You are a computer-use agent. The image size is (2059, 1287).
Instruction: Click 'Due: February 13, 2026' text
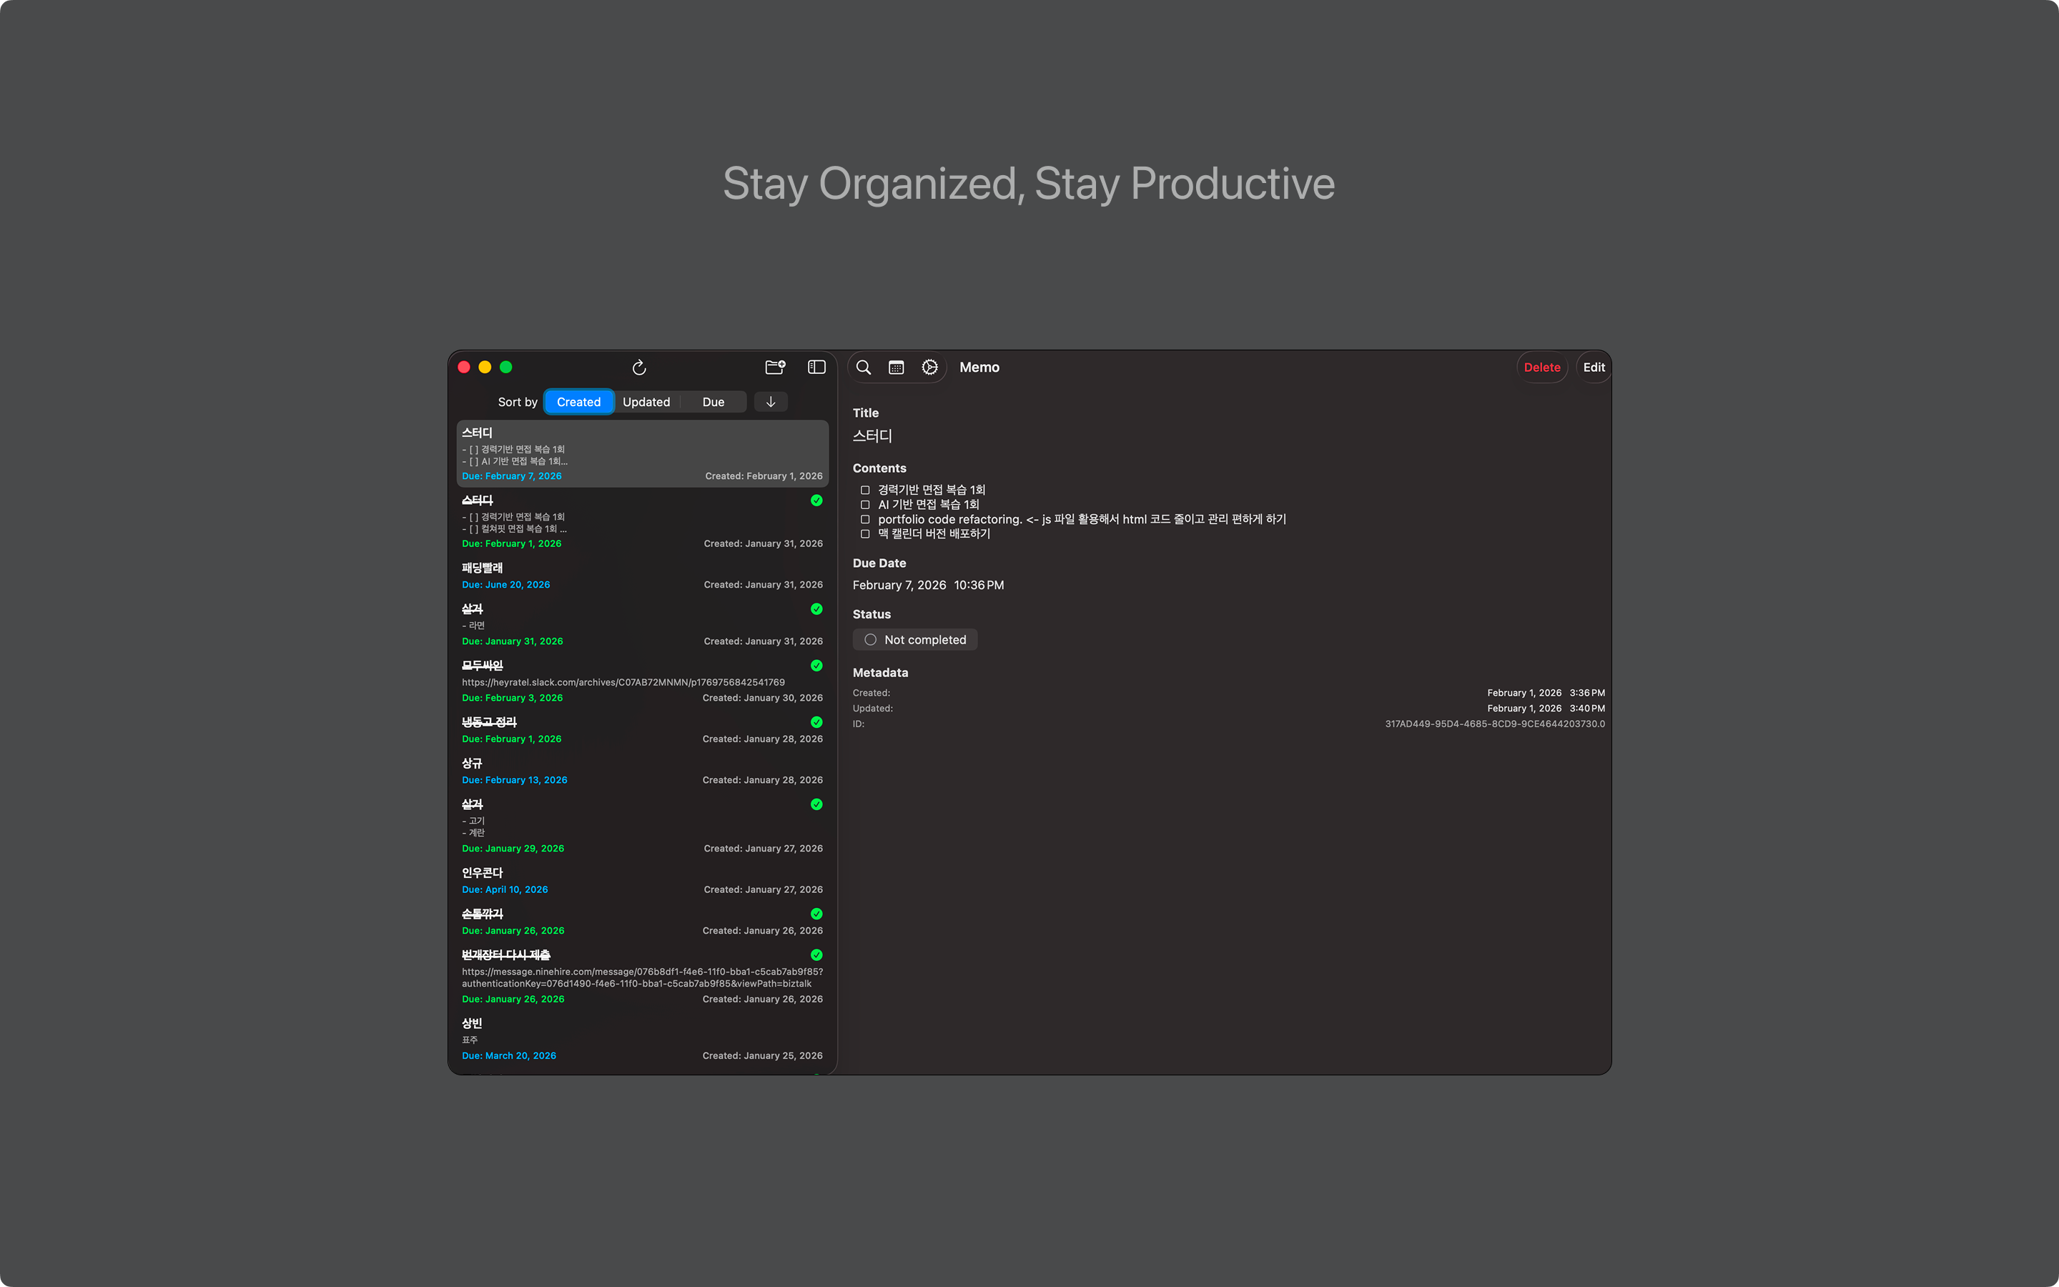514,779
